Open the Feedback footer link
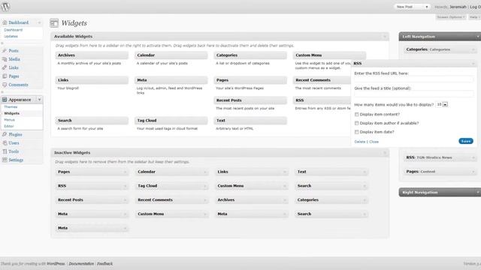This screenshot has height=270, width=481. click(105, 263)
